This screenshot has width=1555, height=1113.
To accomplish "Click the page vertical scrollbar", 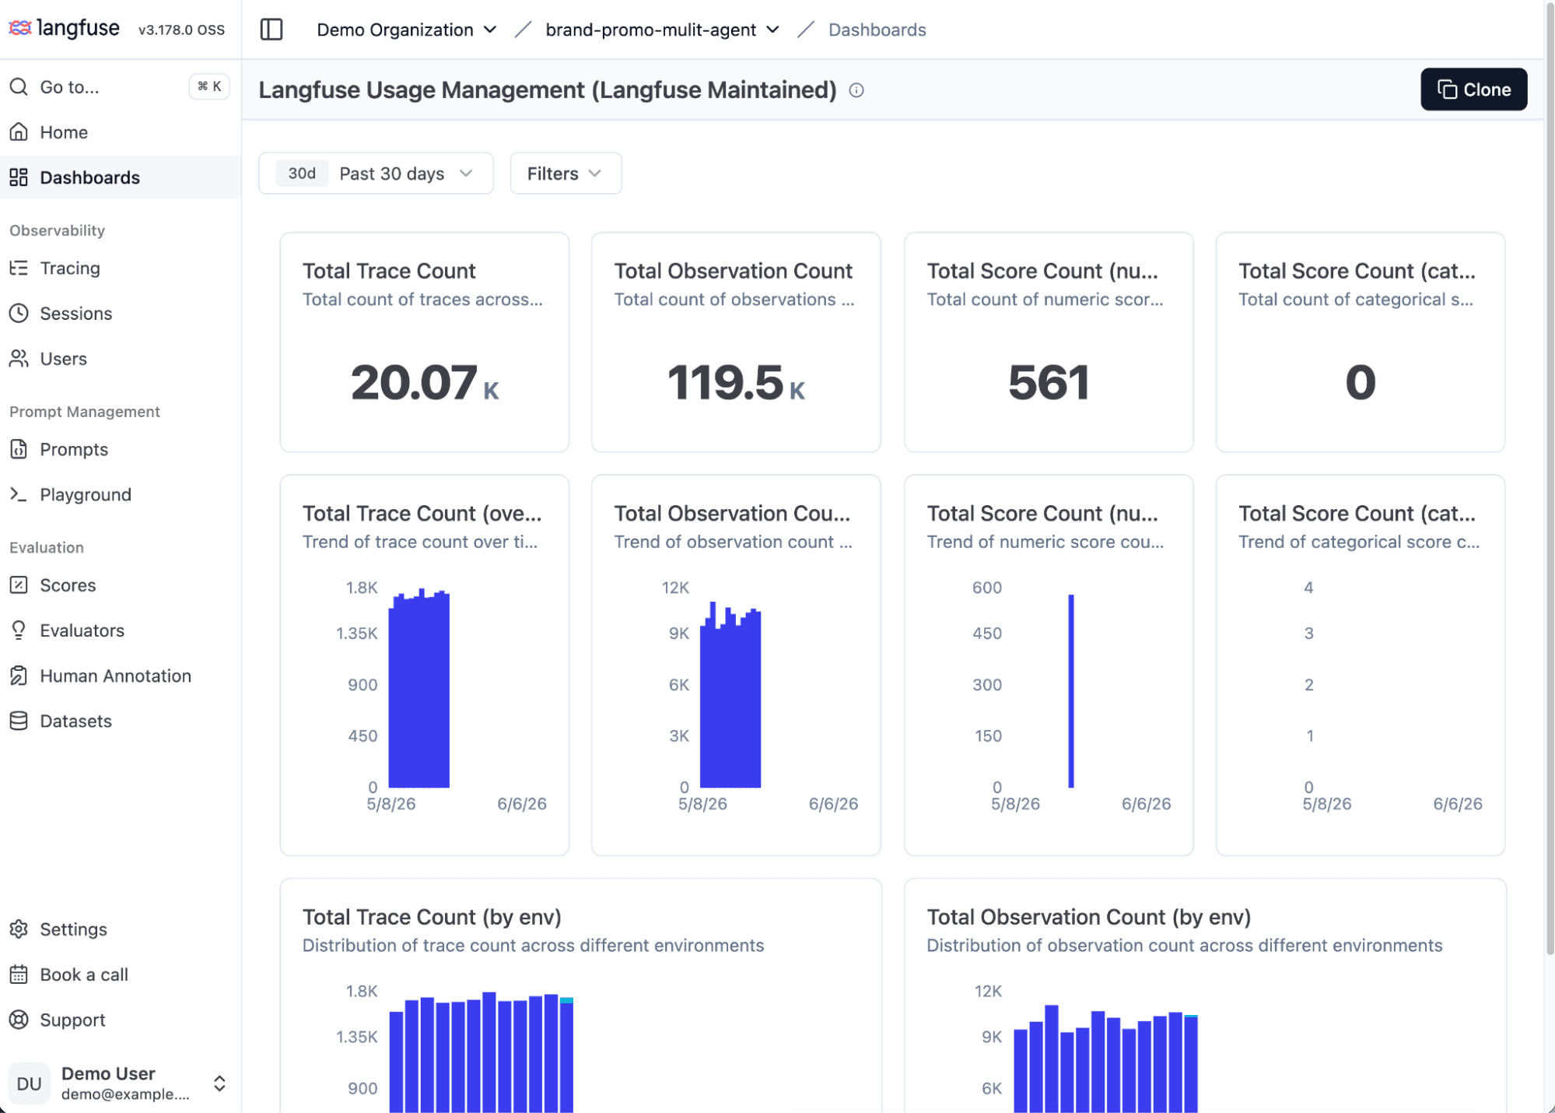I will (1549, 479).
